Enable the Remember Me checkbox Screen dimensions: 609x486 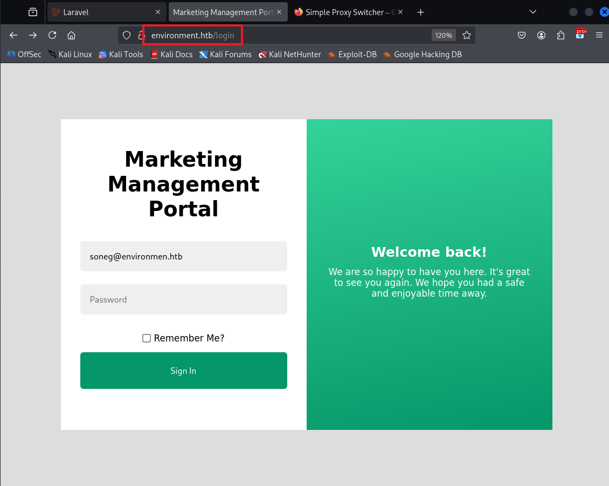(147, 338)
